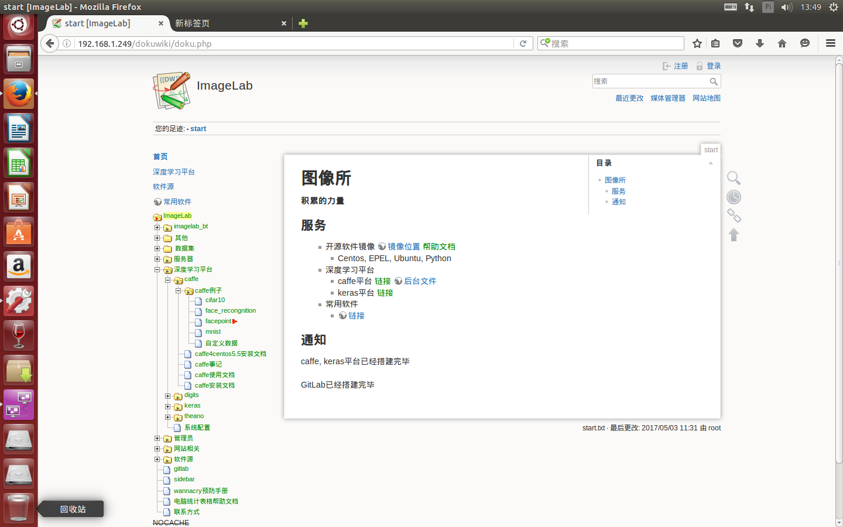843x527 pixels.
Task: Expand the digits tree folder
Action: point(167,396)
